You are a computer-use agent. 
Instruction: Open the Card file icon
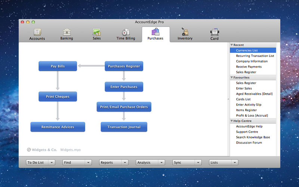(x=215, y=32)
